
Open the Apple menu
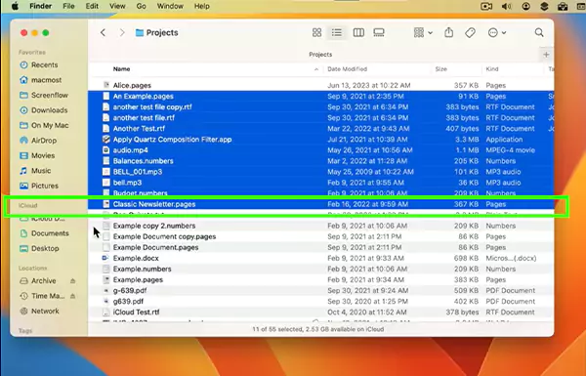pyautogui.click(x=15, y=7)
